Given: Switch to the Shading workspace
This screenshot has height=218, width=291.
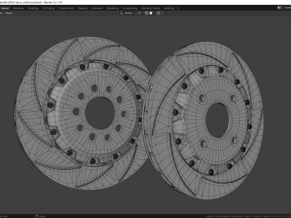Looking at the screenshot, I should pyautogui.click(x=82, y=8).
